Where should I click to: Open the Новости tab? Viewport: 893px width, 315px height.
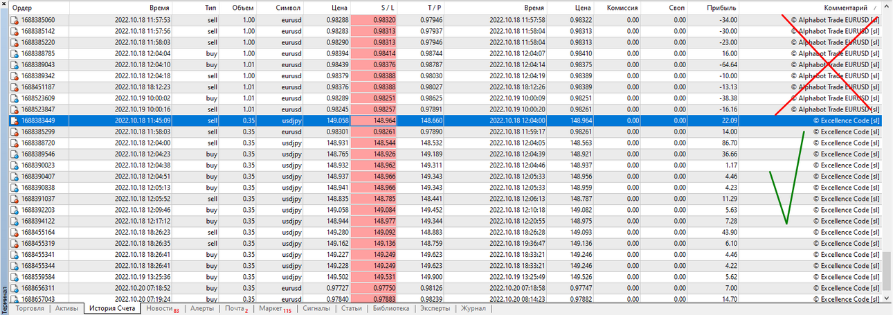tap(162, 309)
